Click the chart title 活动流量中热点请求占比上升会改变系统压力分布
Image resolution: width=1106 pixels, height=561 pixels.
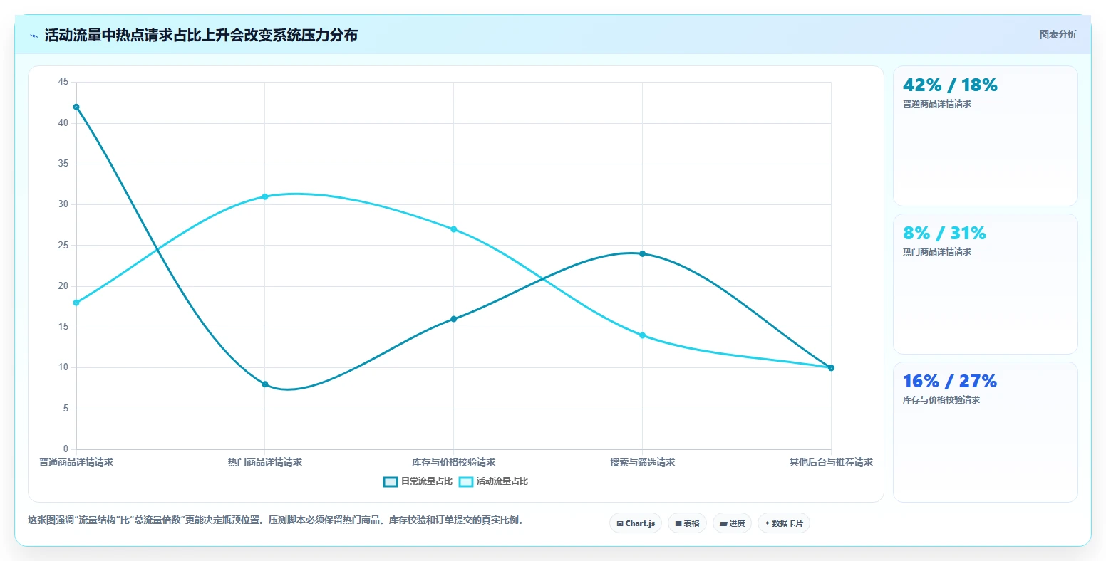pyautogui.click(x=201, y=36)
